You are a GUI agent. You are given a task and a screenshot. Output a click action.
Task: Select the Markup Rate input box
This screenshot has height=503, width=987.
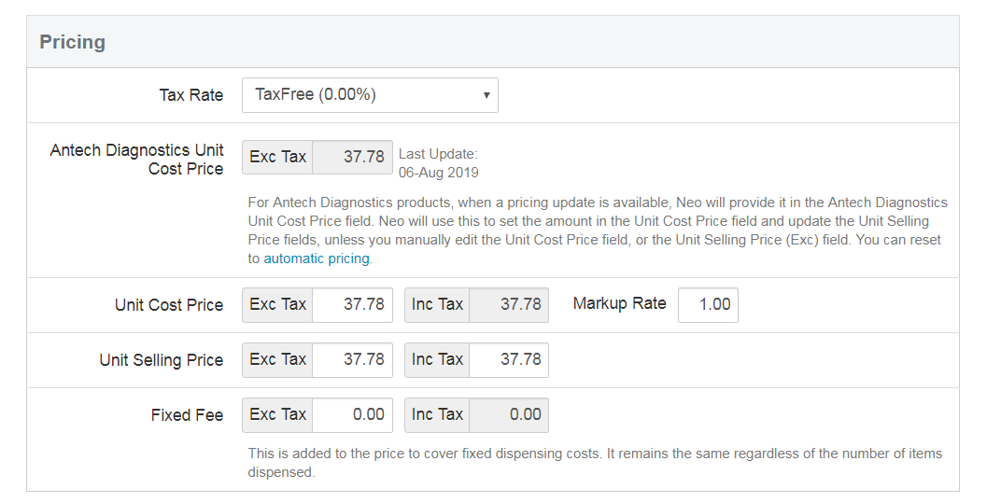(707, 305)
